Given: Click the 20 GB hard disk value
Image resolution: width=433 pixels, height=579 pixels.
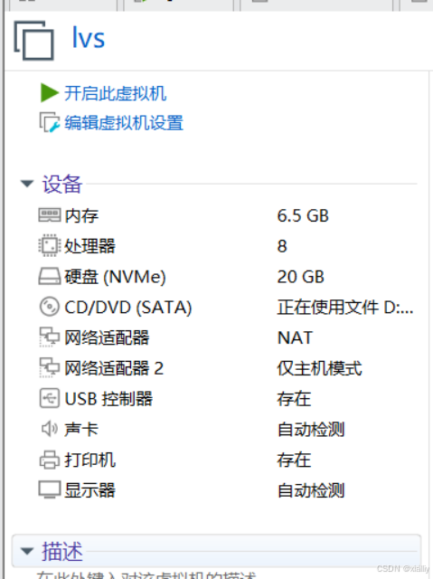Looking at the screenshot, I should pyautogui.click(x=301, y=277).
